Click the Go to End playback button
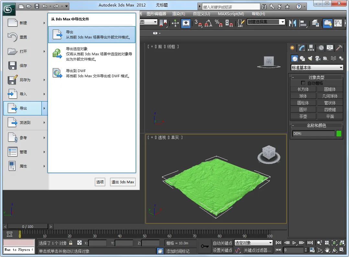Image resolution: width=349 pixels, height=257 pixels. pyautogui.click(x=310, y=243)
